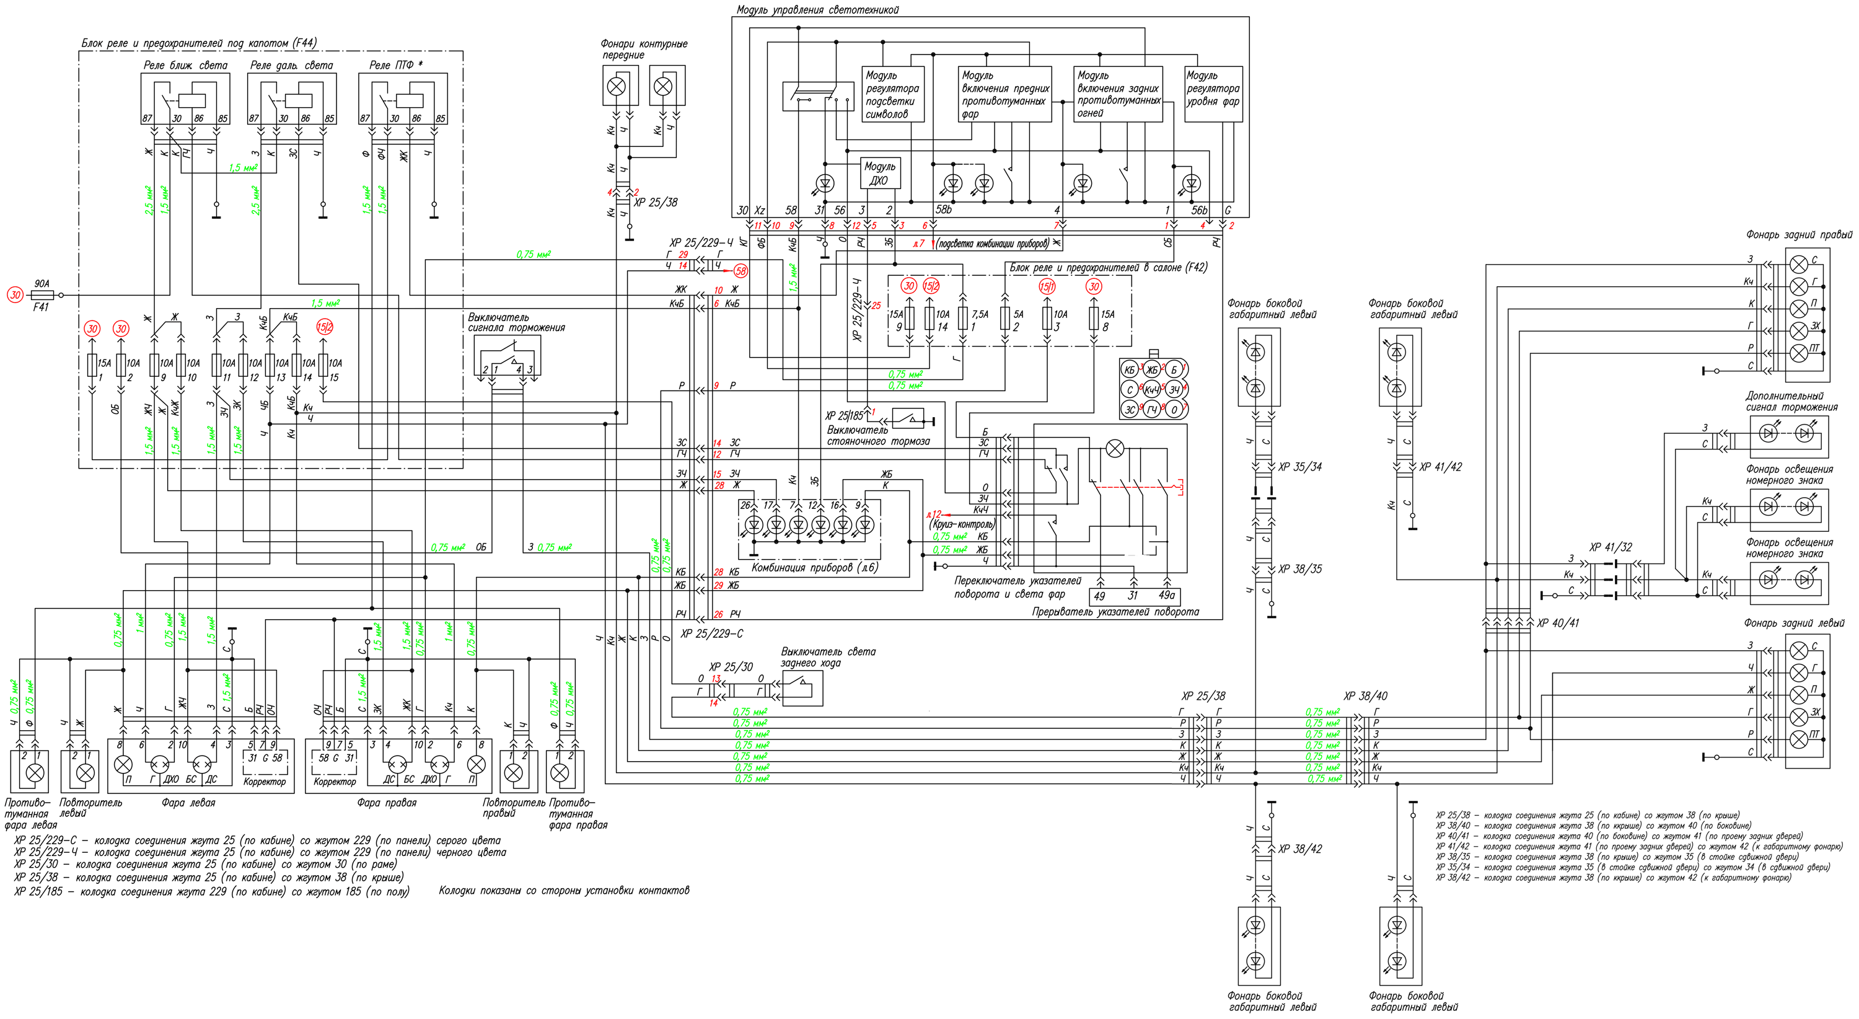The image size is (1859, 1019).
Task: Click the 'F41' fuse designation
Action: coord(41,307)
